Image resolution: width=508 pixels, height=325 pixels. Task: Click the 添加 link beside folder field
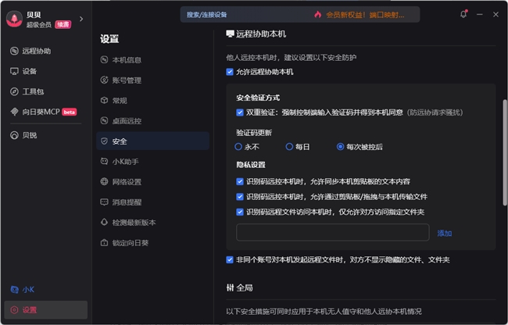coord(445,233)
